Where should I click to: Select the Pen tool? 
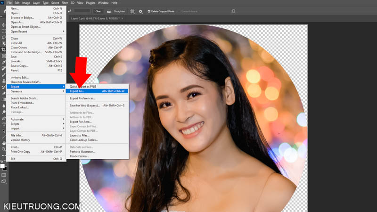coord(4,118)
